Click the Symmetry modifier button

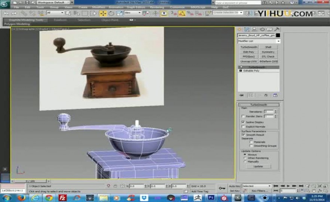pyautogui.click(x=268, y=52)
